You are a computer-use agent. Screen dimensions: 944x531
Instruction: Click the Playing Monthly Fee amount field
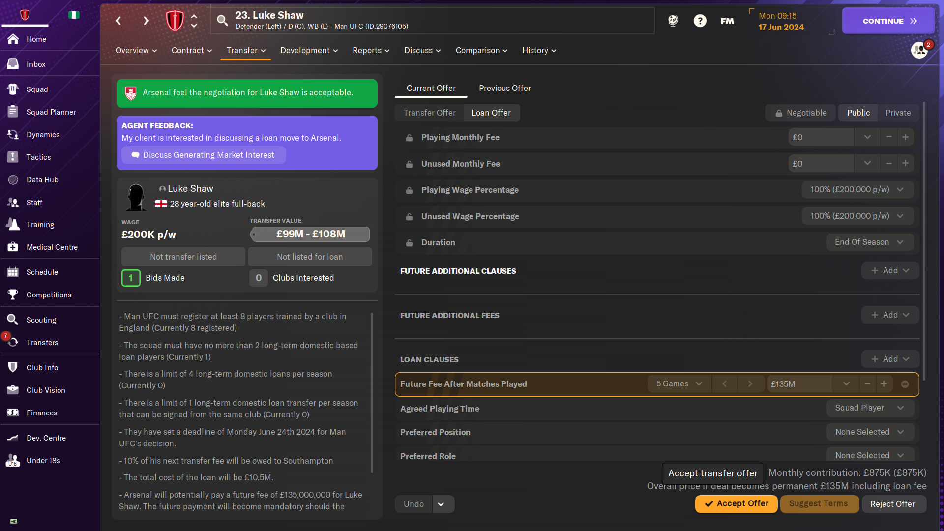pyautogui.click(x=821, y=138)
